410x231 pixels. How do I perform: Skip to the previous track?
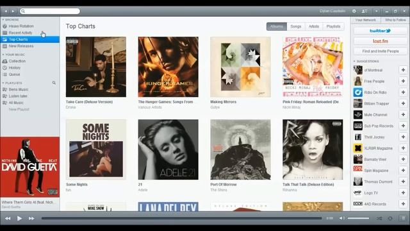point(8,218)
